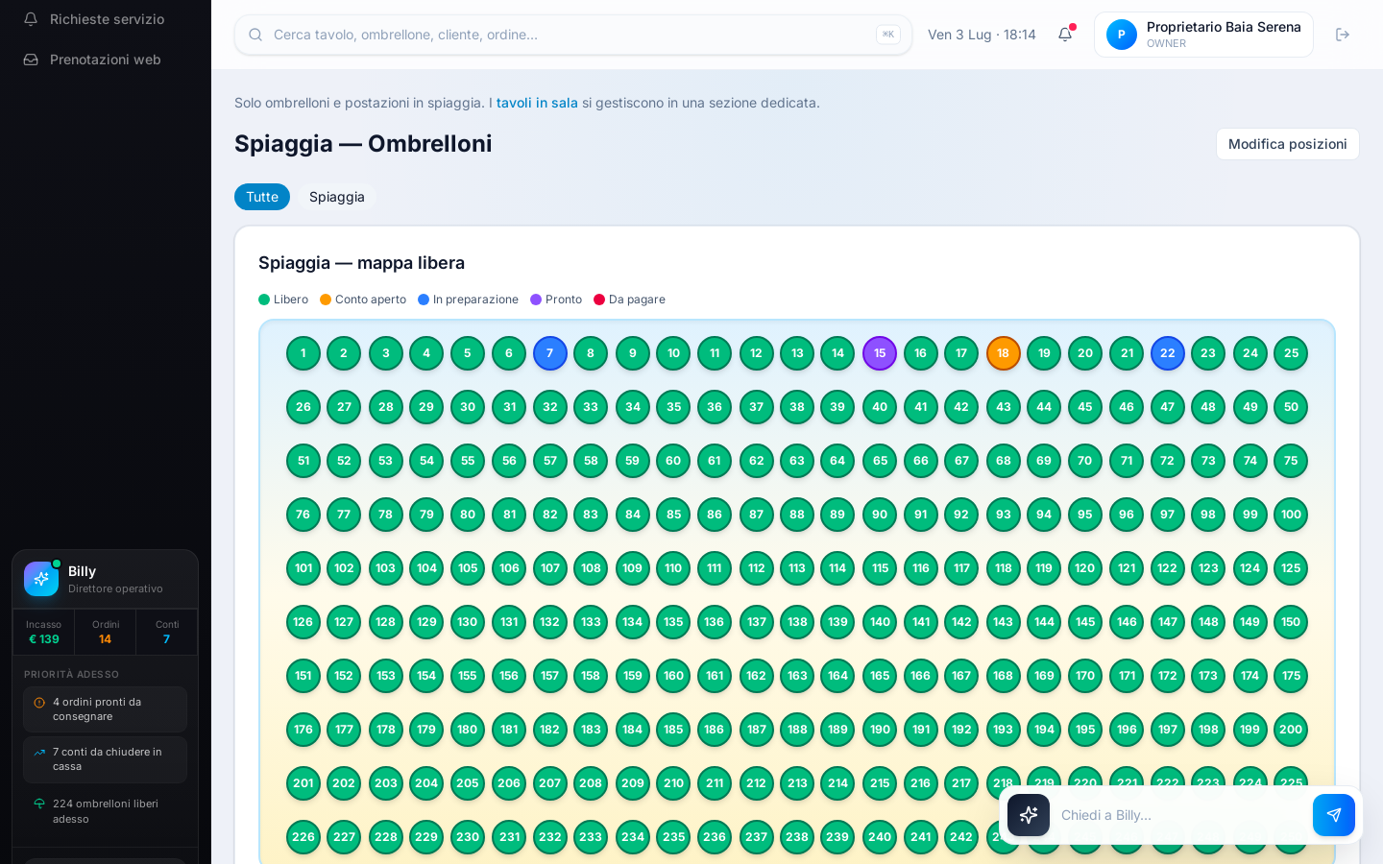The height and width of the screenshot is (864, 1383).
Task: Select umbrella 63
Action: click(797, 461)
